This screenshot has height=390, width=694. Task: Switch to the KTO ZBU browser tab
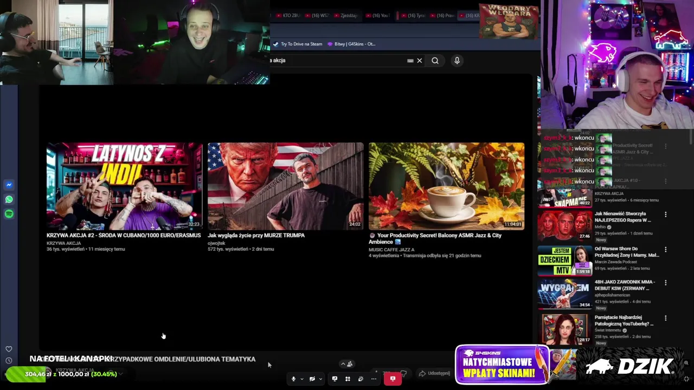point(288,16)
